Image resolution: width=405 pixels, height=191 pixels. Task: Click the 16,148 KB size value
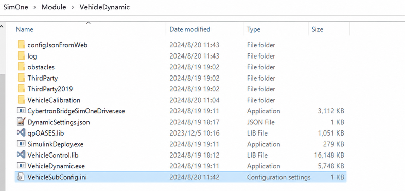coord(329,155)
